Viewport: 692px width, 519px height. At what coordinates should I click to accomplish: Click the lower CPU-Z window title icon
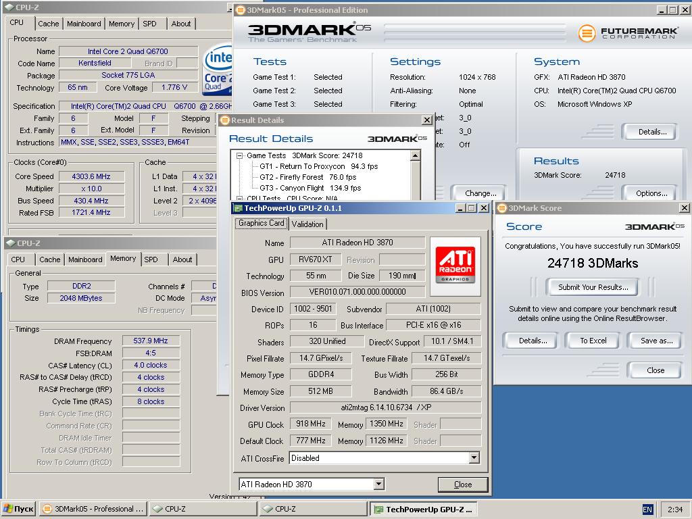pos(11,243)
